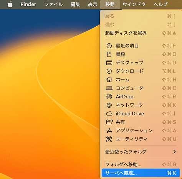Click the clock icon beside 最近の項目
This screenshot has height=179, width=182.
(109, 46)
